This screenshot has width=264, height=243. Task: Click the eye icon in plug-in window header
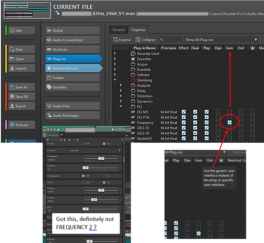pos(116,130)
